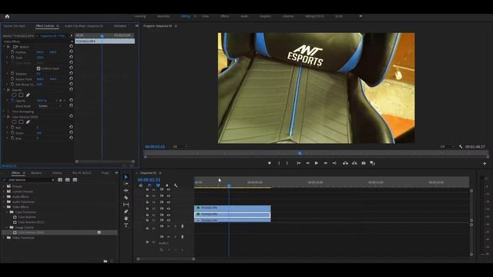Expand the Presets folder
The image size is (493, 277).
click(4, 186)
